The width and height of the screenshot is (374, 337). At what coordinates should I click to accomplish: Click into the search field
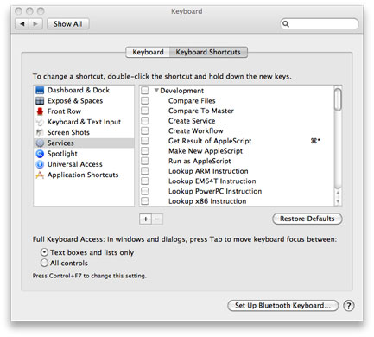point(320,24)
